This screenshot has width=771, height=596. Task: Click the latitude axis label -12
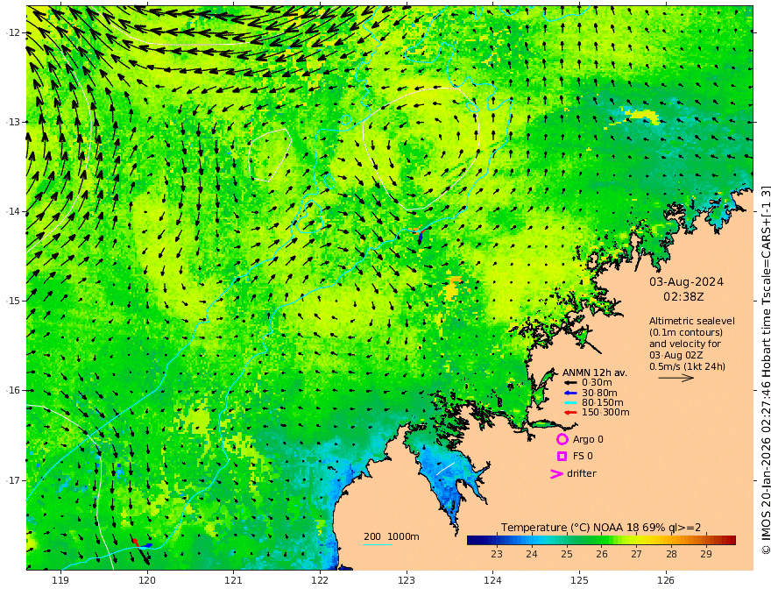click(x=13, y=32)
